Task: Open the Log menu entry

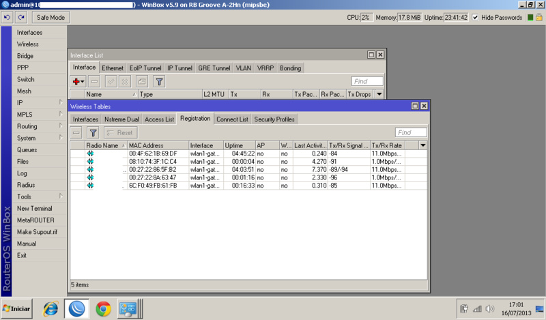Action: (22, 173)
